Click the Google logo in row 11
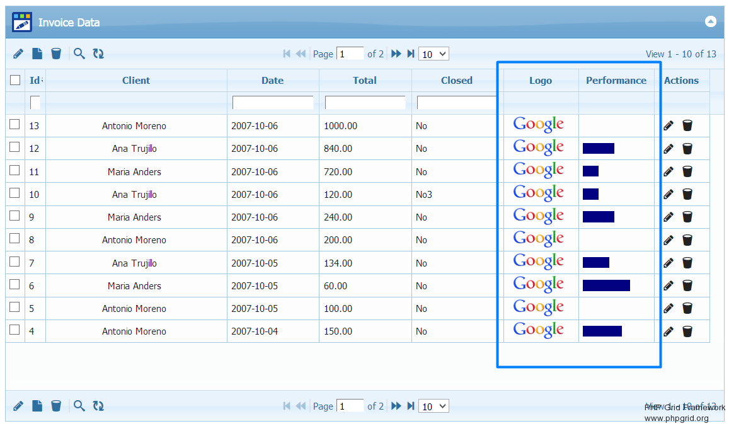The image size is (729, 426). tap(539, 171)
